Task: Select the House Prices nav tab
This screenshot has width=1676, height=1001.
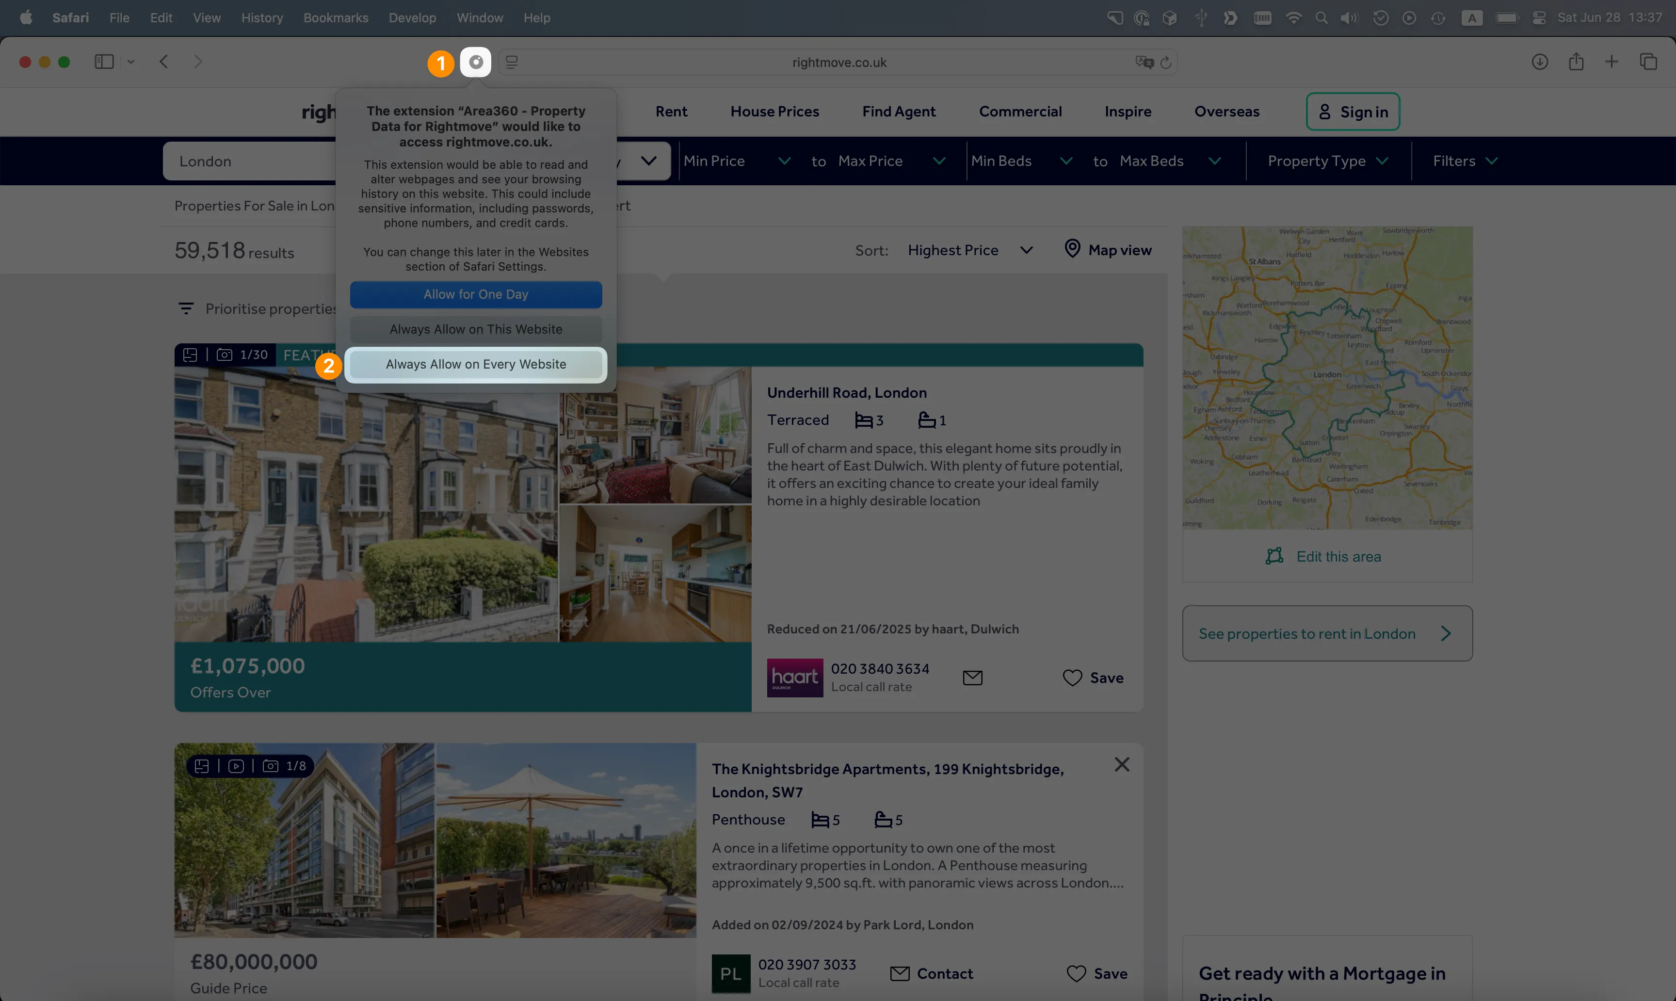Action: [x=774, y=111]
